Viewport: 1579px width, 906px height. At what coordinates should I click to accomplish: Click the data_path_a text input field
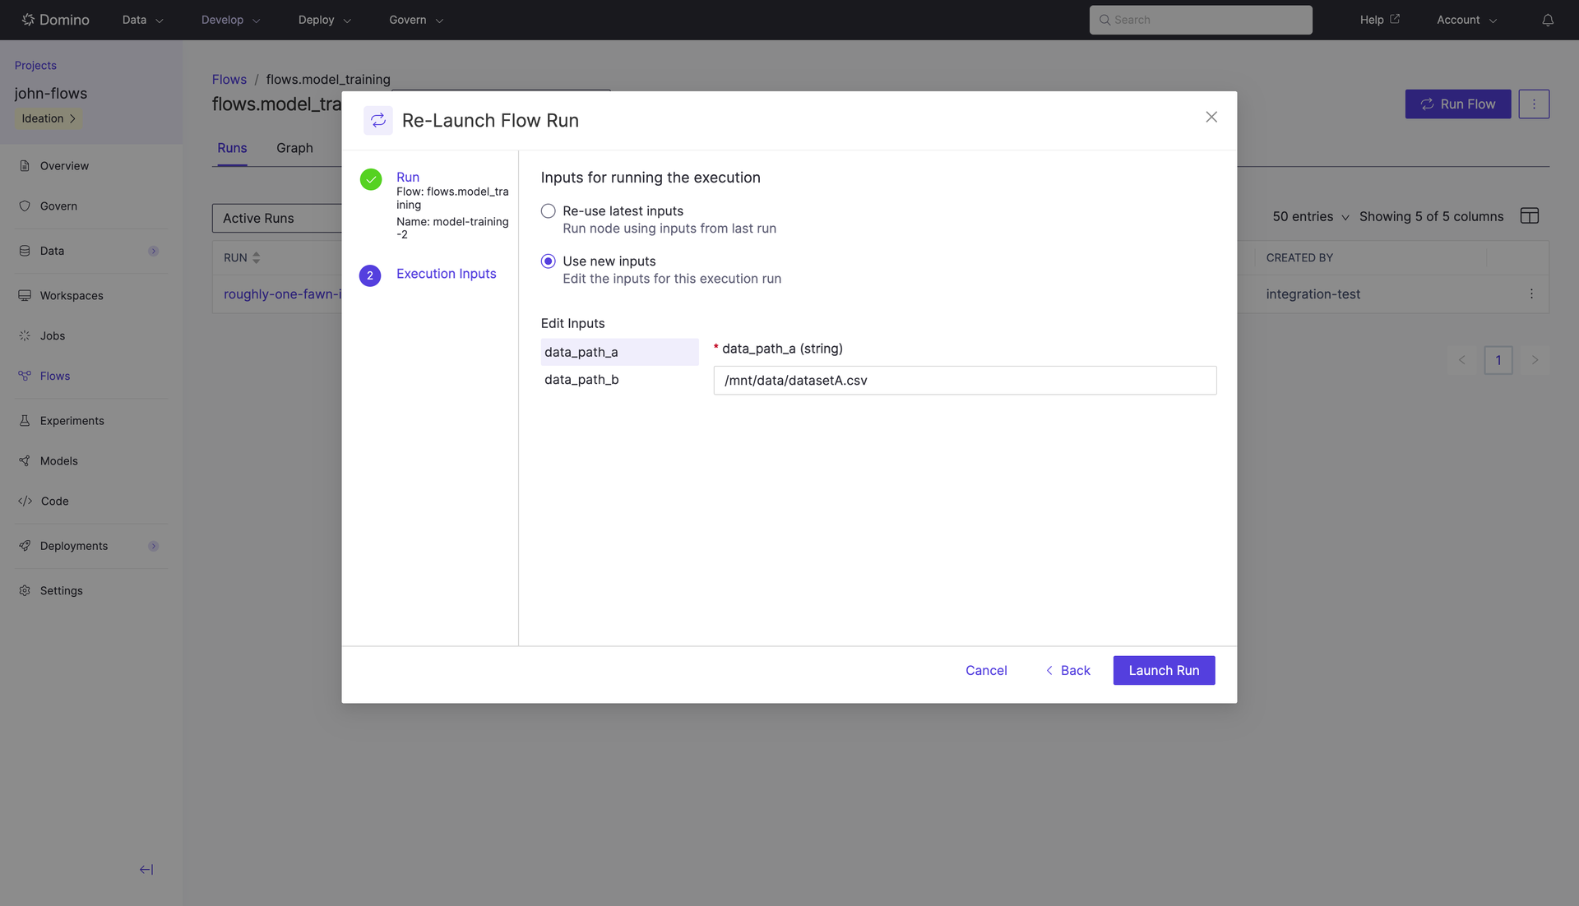coord(964,381)
